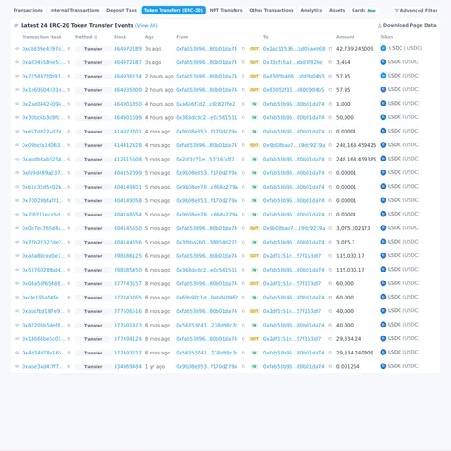Viewport: 451px width, 451px height.
Task: Open block 377506516 link
Action: pyautogui.click(x=127, y=311)
